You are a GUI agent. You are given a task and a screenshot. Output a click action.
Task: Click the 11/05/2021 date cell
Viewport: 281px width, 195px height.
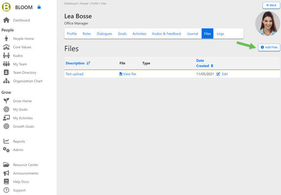(205, 74)
